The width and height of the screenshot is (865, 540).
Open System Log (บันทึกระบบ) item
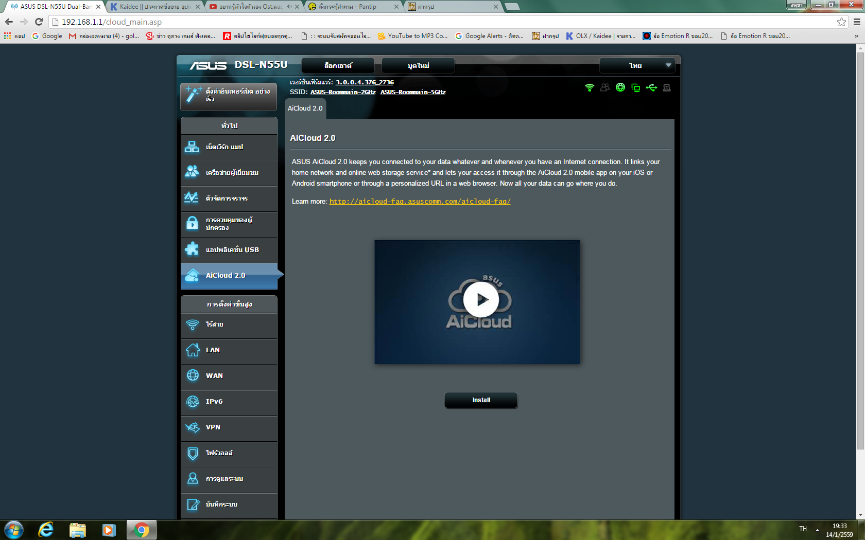coord(229,505)
